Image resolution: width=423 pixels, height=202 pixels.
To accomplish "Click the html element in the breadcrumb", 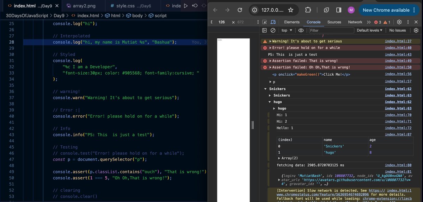I will coord(112,15).
